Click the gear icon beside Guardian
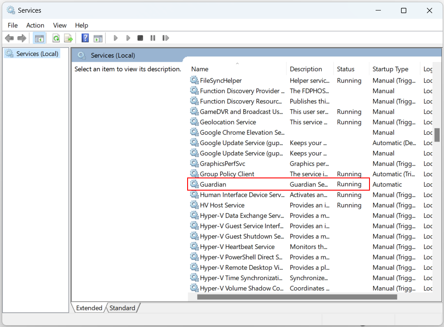Screen dimensions: 444x327 click(194, 184)
